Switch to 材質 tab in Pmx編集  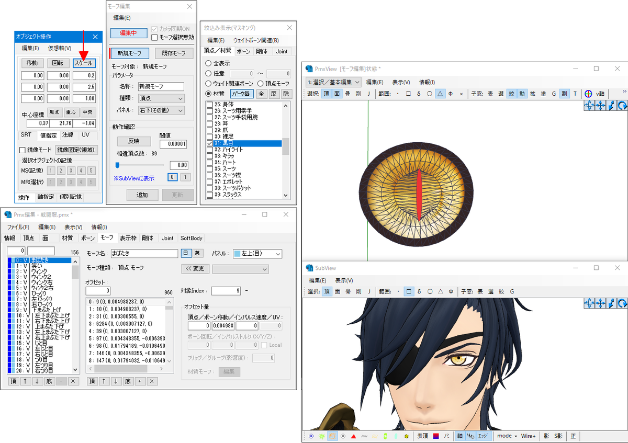[x=68, y=238]
